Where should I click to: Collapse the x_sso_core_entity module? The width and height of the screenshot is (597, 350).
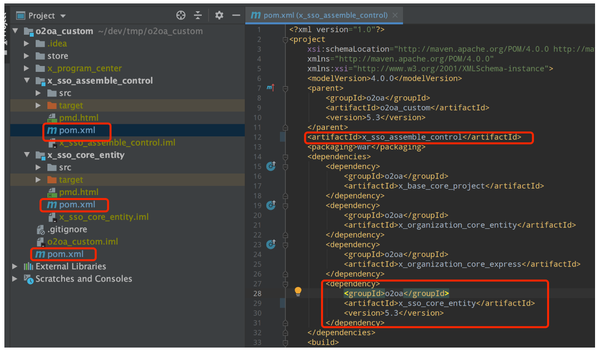pos(27,155)
